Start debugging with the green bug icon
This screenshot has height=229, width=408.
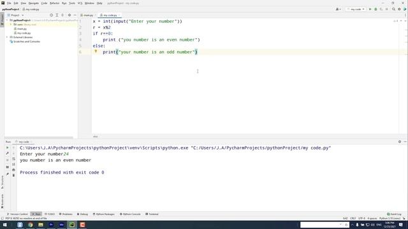click(375, 9)
